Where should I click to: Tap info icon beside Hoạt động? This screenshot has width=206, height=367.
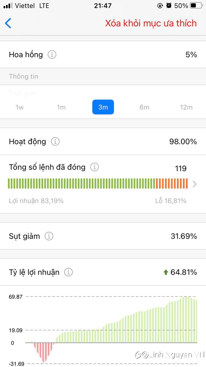pyautogui.click(x=55, y=142)
